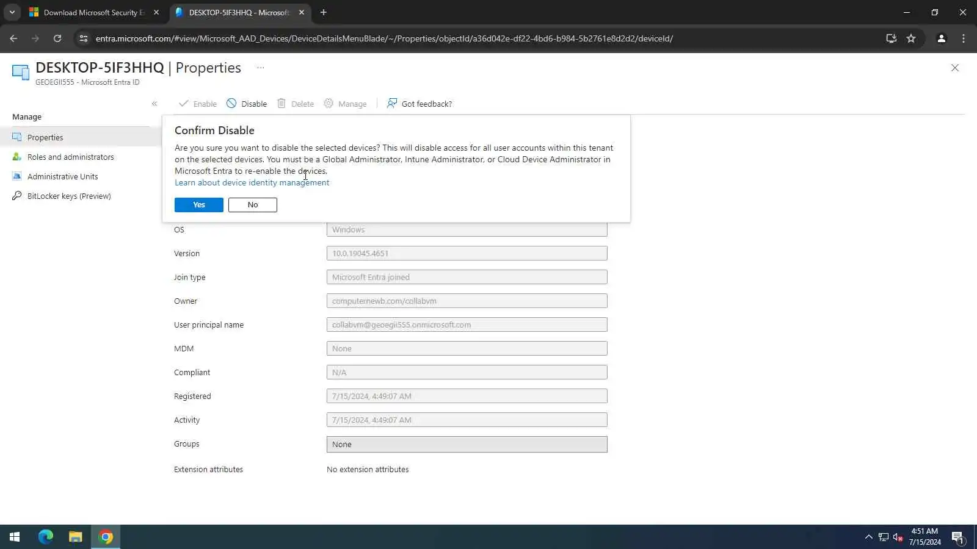Go forward in browser history
The image size is (977, 549).
35,38
